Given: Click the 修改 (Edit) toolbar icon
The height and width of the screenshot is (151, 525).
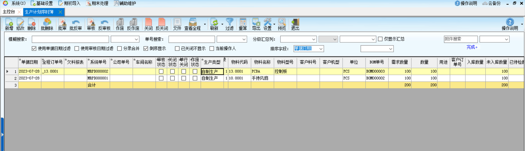Looking at the screenshot, I should [20, 24].
